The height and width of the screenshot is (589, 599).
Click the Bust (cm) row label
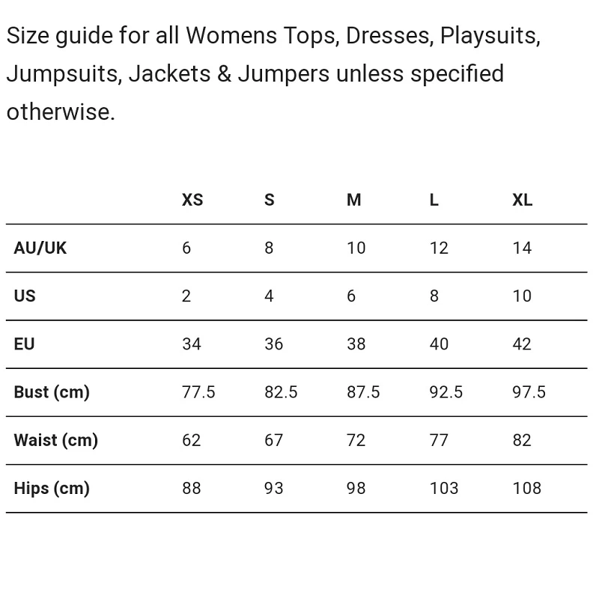(52, 392)
